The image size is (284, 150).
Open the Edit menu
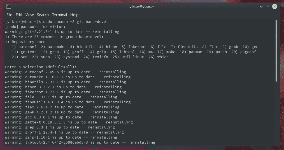[19, 15]
